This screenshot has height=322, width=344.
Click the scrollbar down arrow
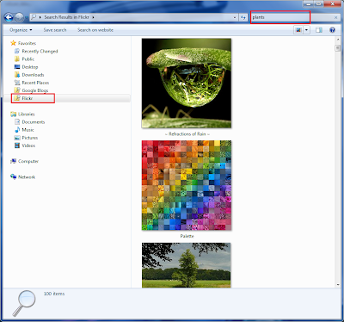[337, 285]
